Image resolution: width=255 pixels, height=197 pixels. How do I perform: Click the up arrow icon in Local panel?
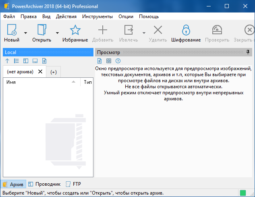(7, 61)
